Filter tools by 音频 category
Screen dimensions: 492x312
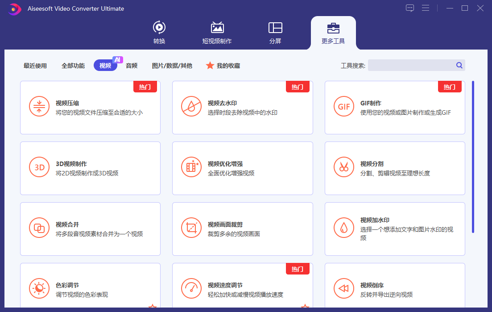click(132, 65)
